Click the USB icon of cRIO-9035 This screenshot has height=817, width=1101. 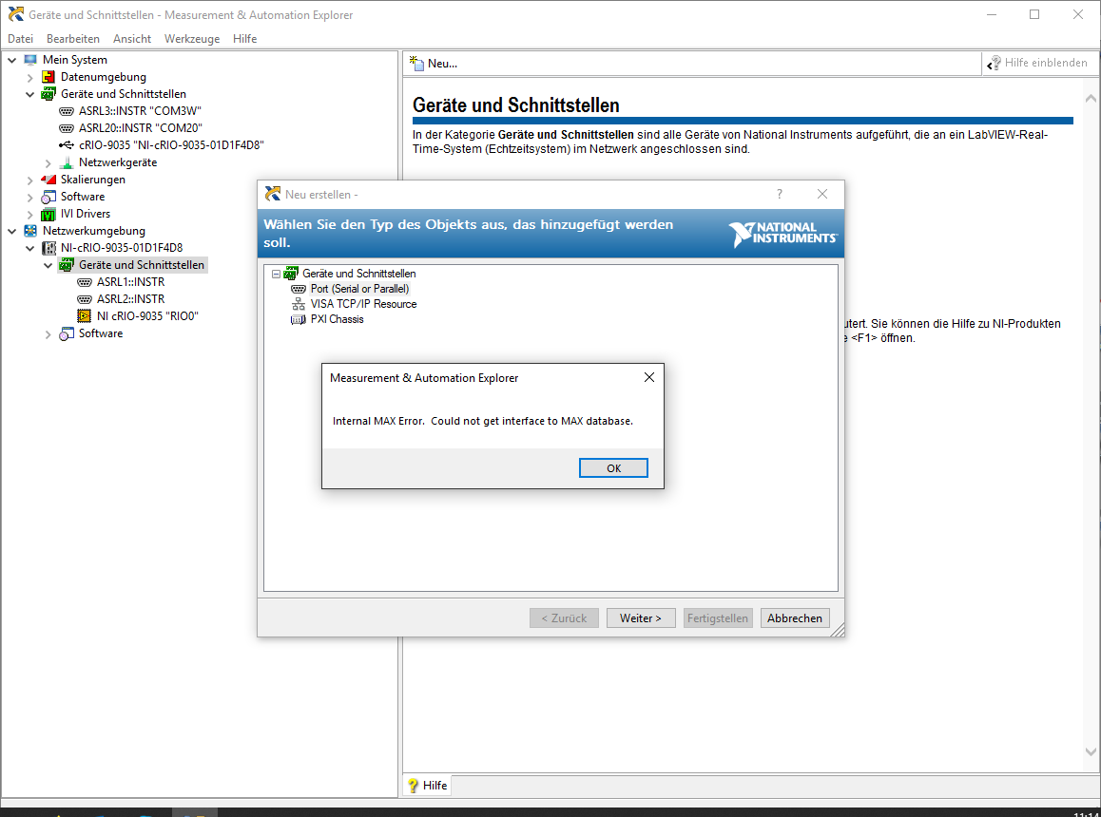tap(67, 145)
